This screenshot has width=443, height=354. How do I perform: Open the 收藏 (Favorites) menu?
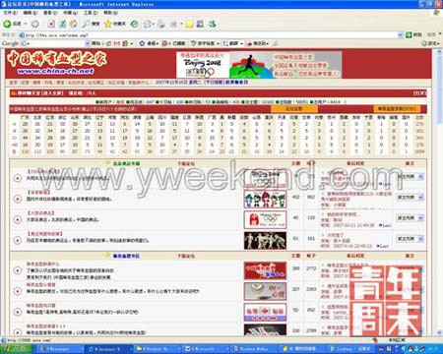pyautogui.click(x=70, y=13)
